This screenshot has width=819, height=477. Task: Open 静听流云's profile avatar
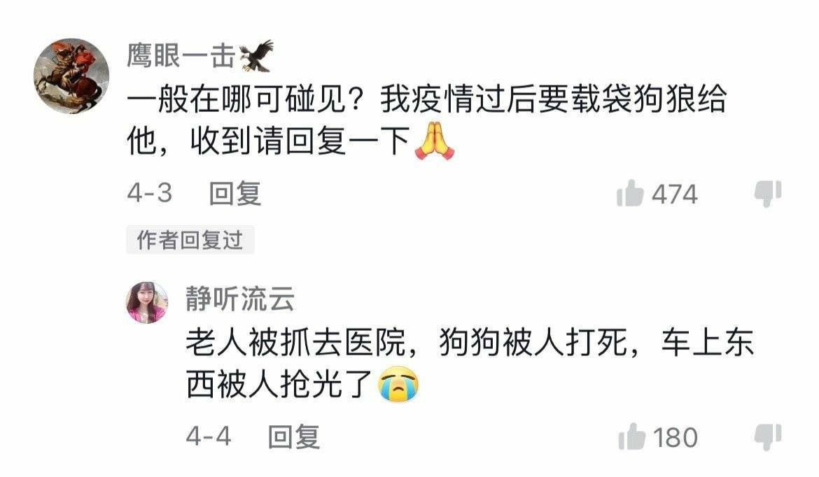tap(147, 302)
